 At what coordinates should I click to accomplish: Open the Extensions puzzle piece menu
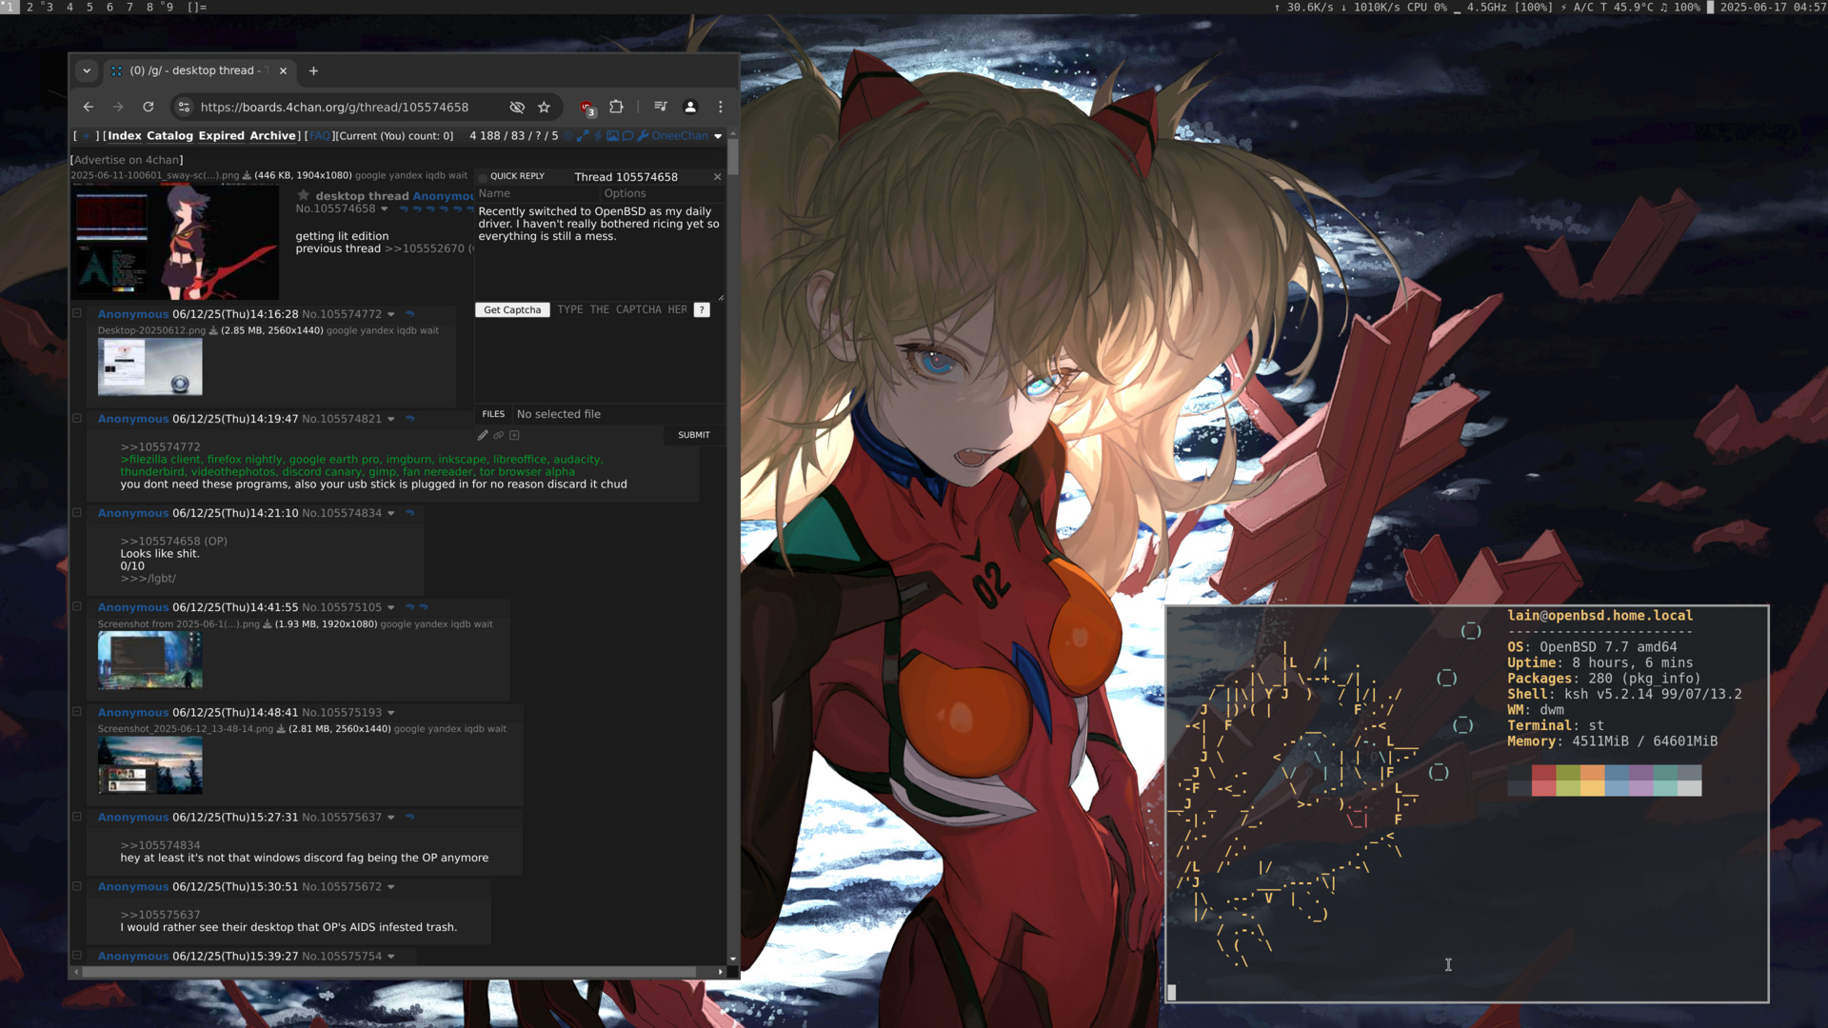point(617,108)
